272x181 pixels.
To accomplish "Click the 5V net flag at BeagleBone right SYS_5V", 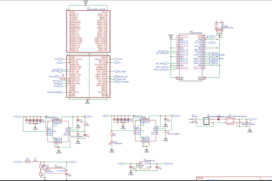I will (x=116, y=62).
